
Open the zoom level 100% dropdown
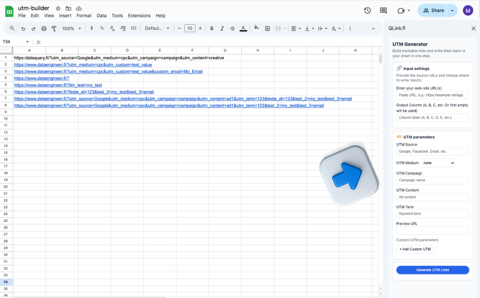70,28
